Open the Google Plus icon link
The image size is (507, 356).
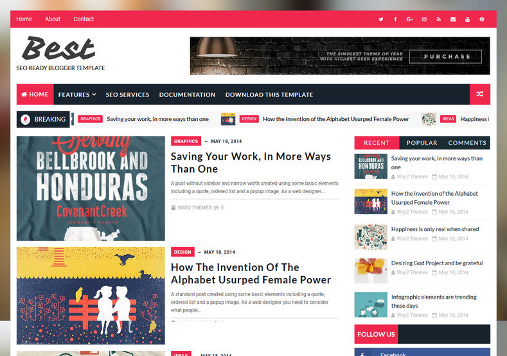point(410,19)
